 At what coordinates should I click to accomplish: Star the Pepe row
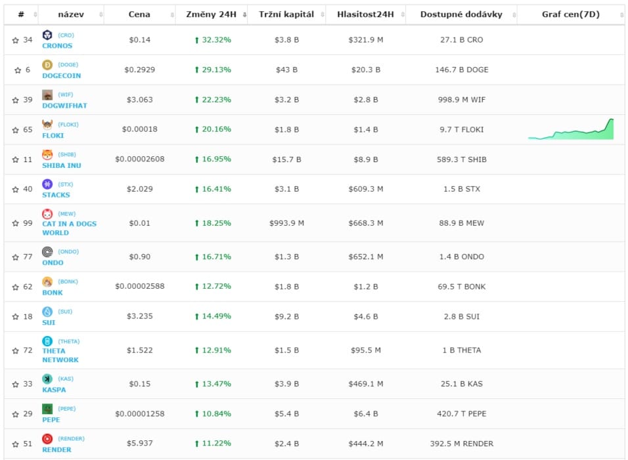(x=16, y=415)
